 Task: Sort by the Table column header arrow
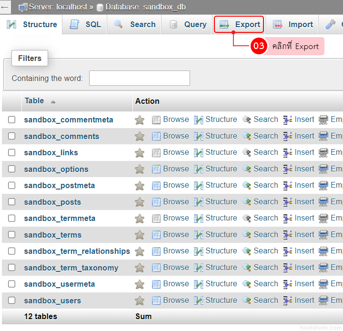click(53, 101)
